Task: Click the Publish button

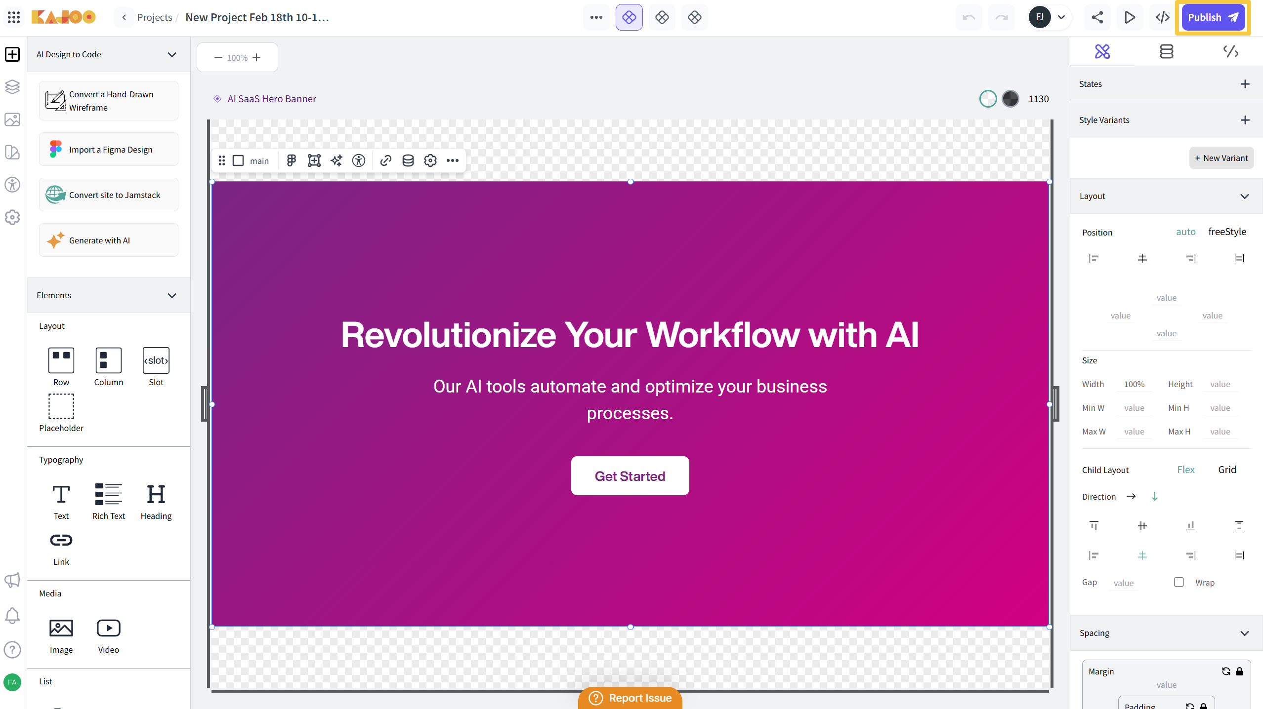Action: click(1213, 17)
